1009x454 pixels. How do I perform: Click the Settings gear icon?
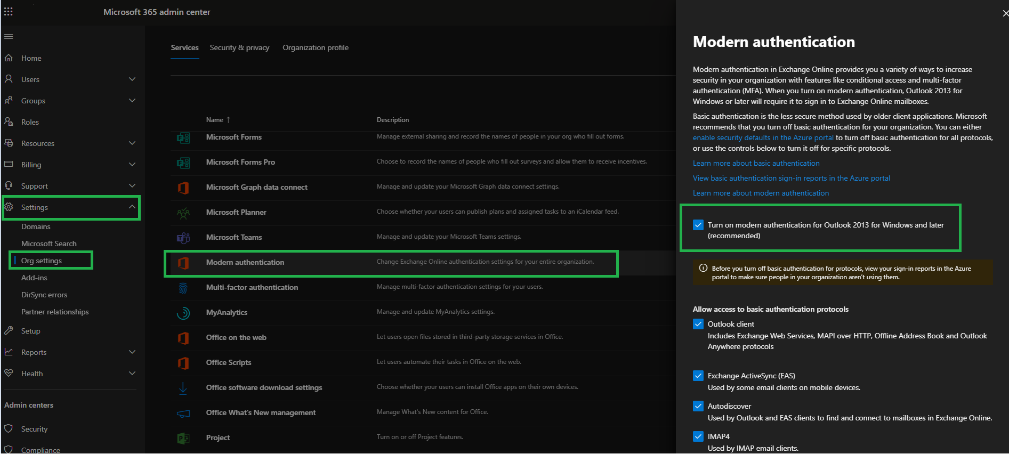pyautogui.click(x=9, y=207)
